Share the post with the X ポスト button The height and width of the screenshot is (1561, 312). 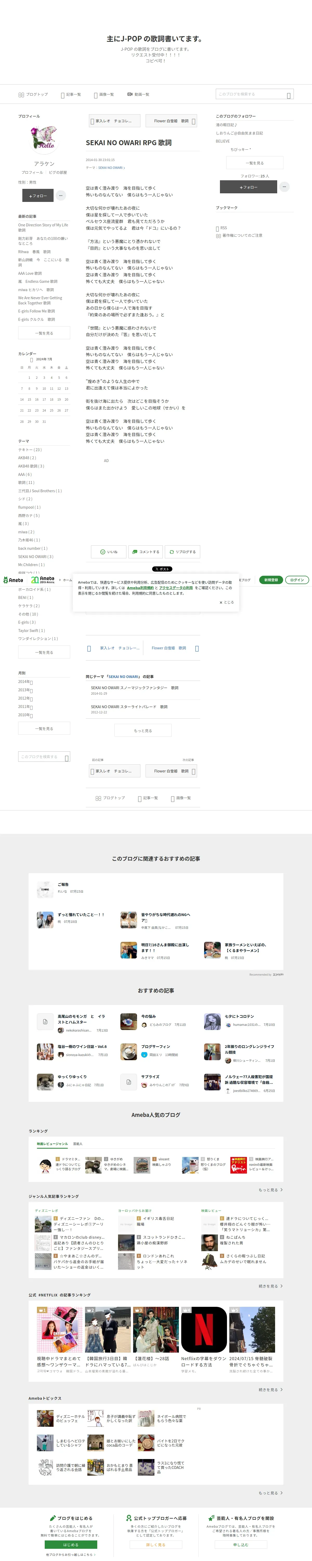coord(162,569)
